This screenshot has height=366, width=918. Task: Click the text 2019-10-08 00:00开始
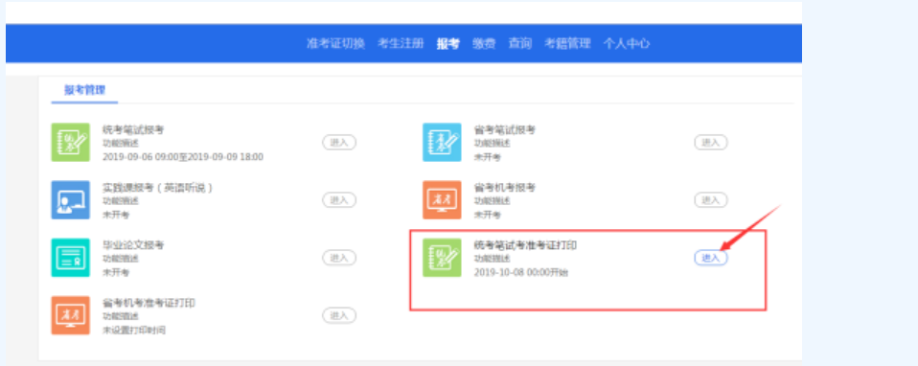point(520,272)
